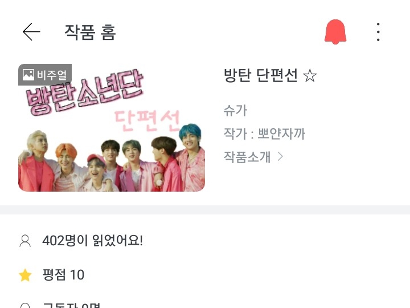The height and width of the screenshot is (308, 410).
Task: Click the 슈가 tag text
Action: click(x=235, y=110)
